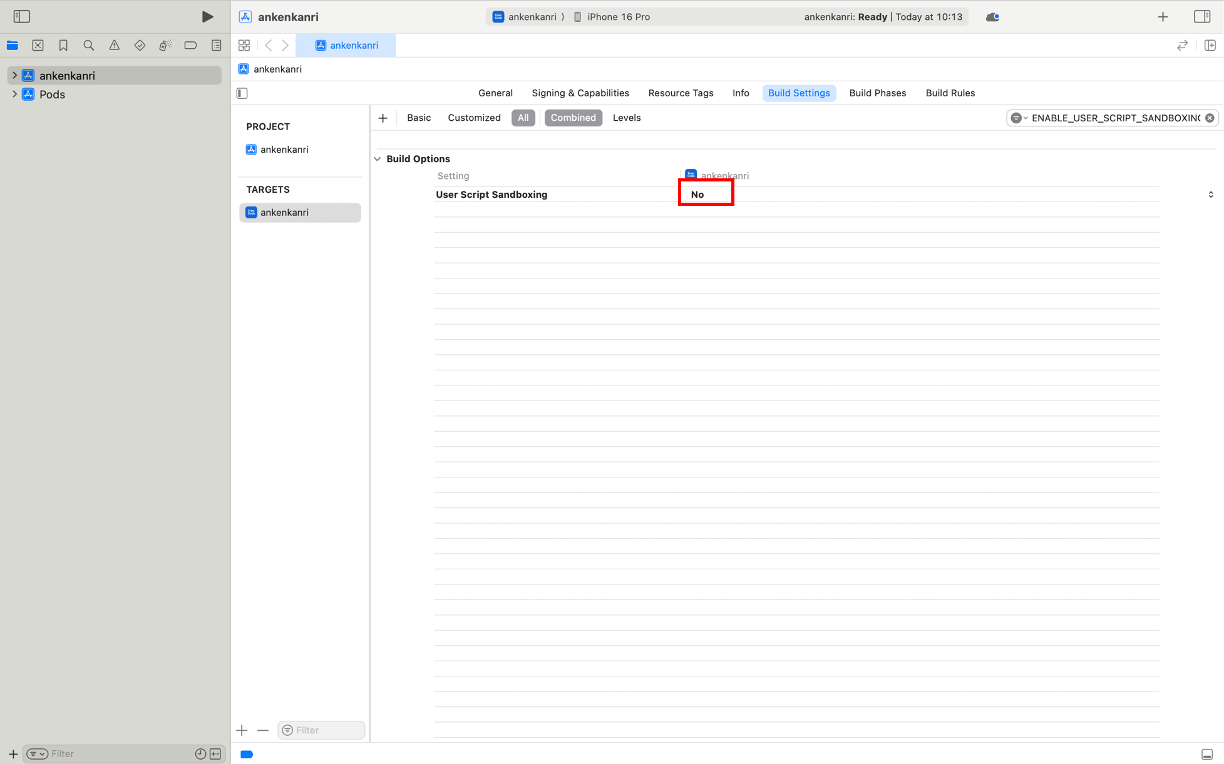The height and width of the screenshot is (764, 1224).
Task: Toggle the inspector panel
Action: click(1202, 17)
